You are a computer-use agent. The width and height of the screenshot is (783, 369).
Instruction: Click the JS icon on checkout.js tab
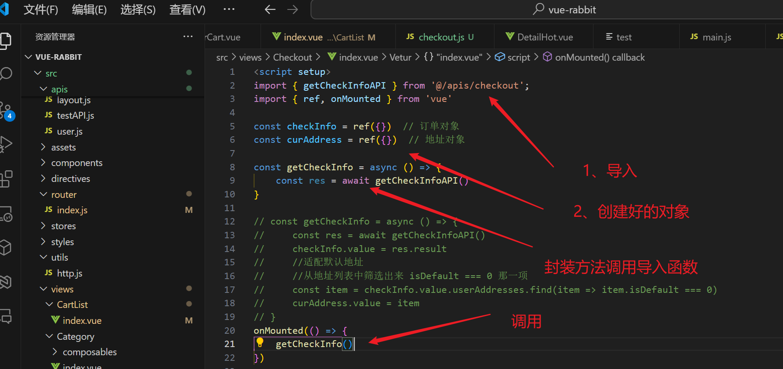(x=410, y=37)
